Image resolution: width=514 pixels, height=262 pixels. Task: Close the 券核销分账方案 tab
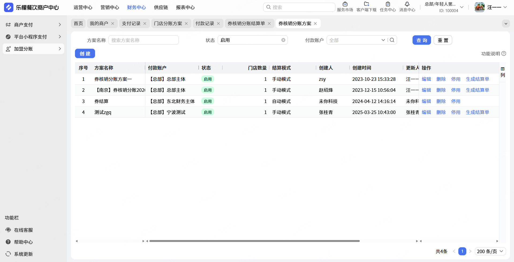tap(315, 24)
